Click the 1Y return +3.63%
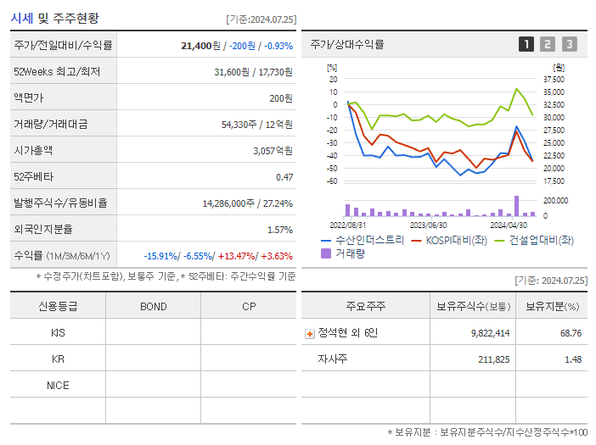This screenshot has width=596, height=445. click(x=277, y=256)
